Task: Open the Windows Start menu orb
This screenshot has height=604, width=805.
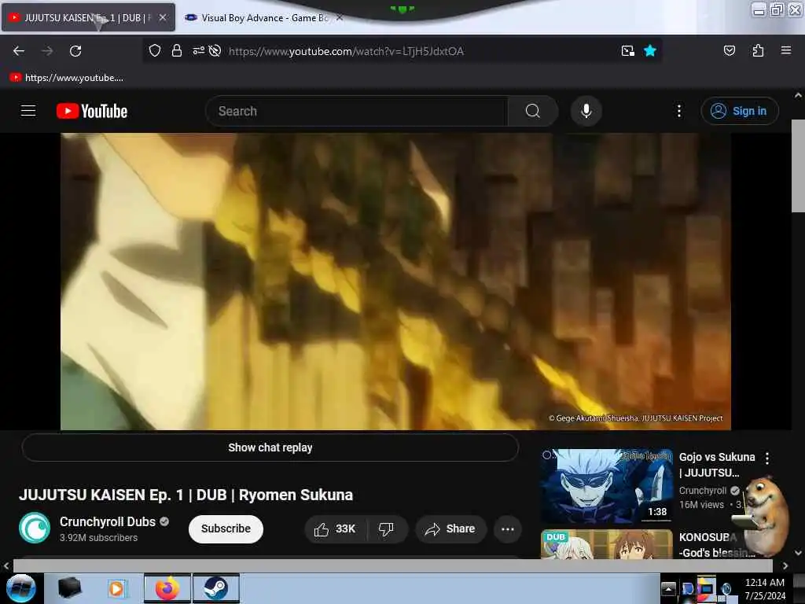Action: [x=21, y=588]
